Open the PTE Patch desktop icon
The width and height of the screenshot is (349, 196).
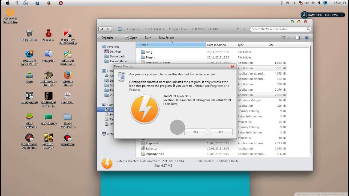coord(68,98)
